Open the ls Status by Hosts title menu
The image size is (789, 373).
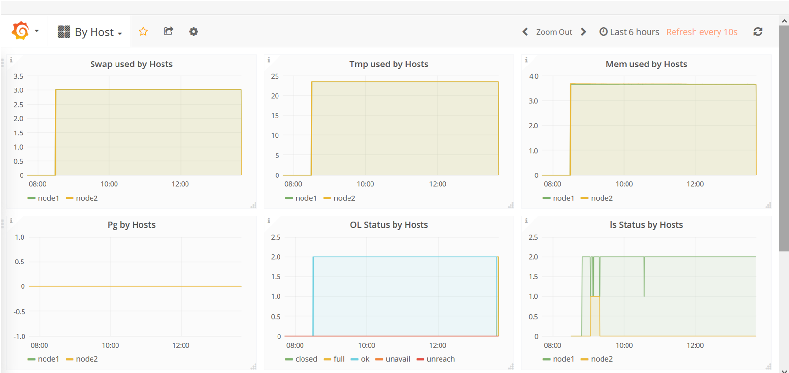click(646, 225)
